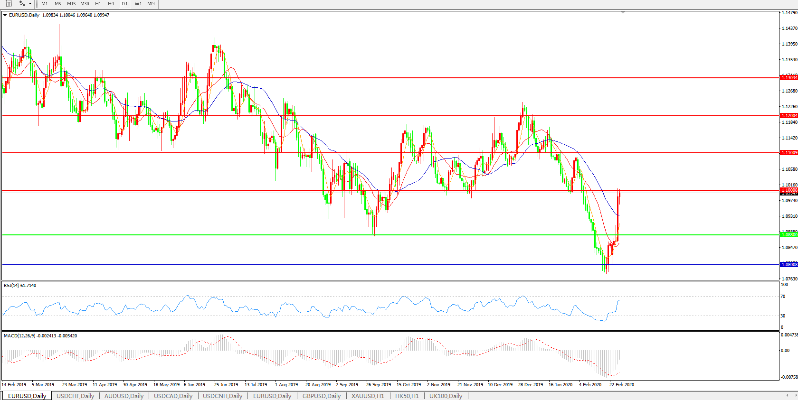
Task: Select the D1 daily timeframe button
Action: [x=124, y=4]
